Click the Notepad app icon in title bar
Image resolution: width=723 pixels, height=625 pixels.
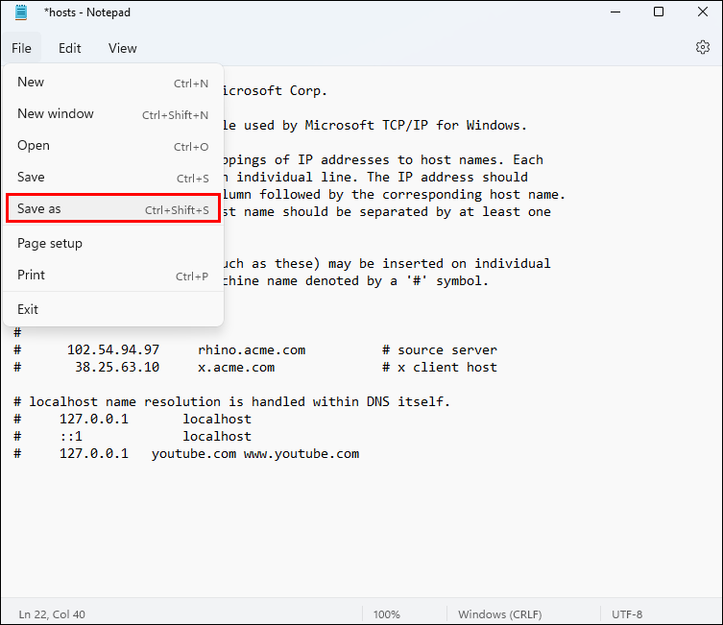point(21,12)
